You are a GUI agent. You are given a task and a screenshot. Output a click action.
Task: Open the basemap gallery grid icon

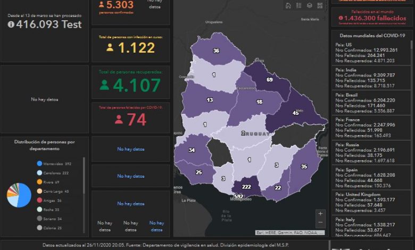(320, 6)
